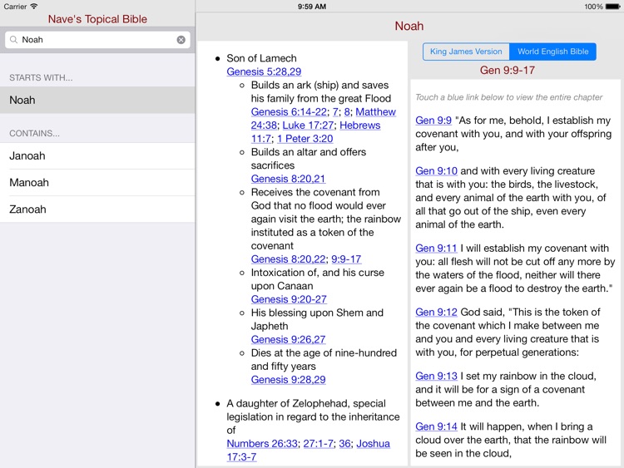Follow the chapter 8 reference link
Image resolution: width=624 pixels, height=468 pixels.
tap(347, 111)
